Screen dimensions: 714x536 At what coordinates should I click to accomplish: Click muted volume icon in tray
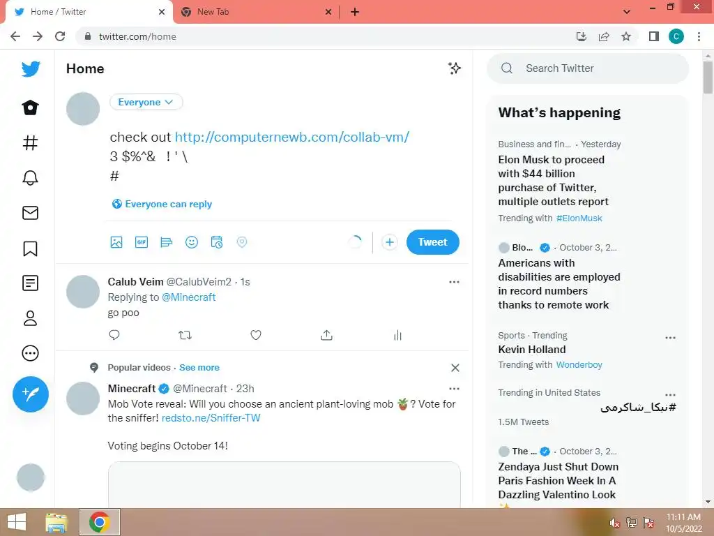click(x=615, y=523)
